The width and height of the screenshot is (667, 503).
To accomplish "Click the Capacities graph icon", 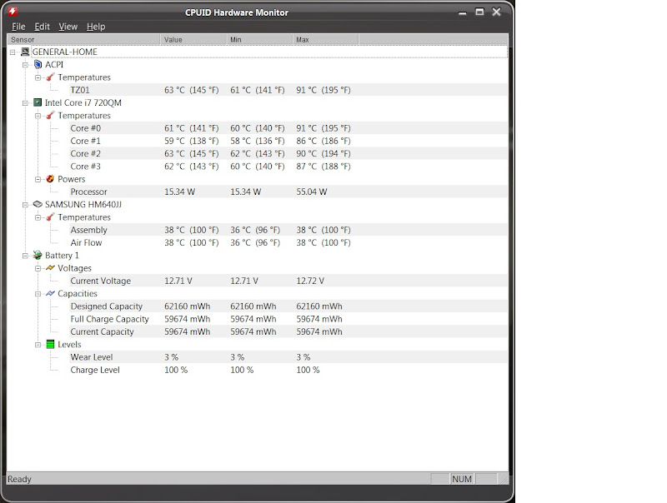I will (x=50, y=293).
